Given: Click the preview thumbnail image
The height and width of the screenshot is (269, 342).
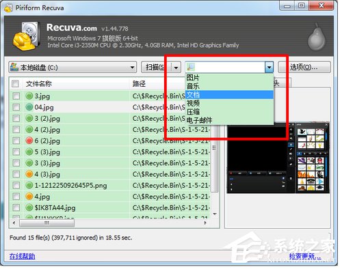Looking at the screenshot, I should (x=278, y=158).
